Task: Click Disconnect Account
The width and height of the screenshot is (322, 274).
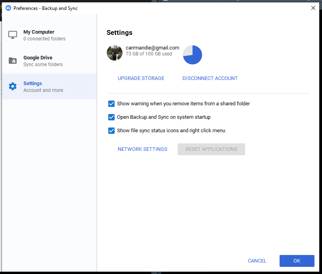Action: tap(210, 78)
